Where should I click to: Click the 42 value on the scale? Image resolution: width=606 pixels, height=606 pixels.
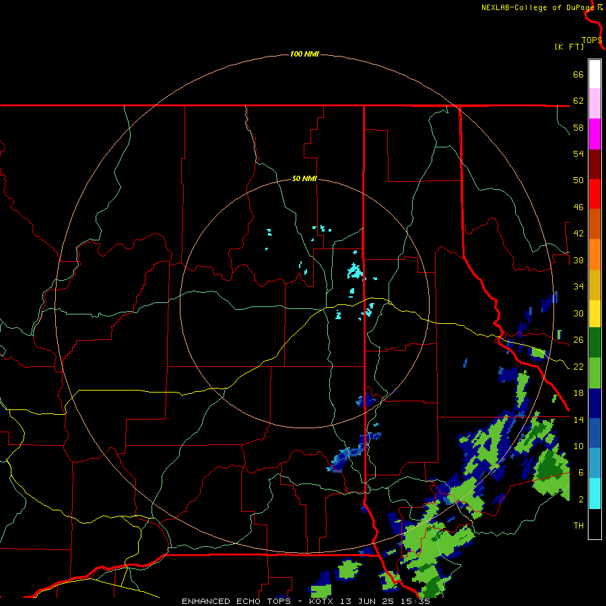click(578, 234)
